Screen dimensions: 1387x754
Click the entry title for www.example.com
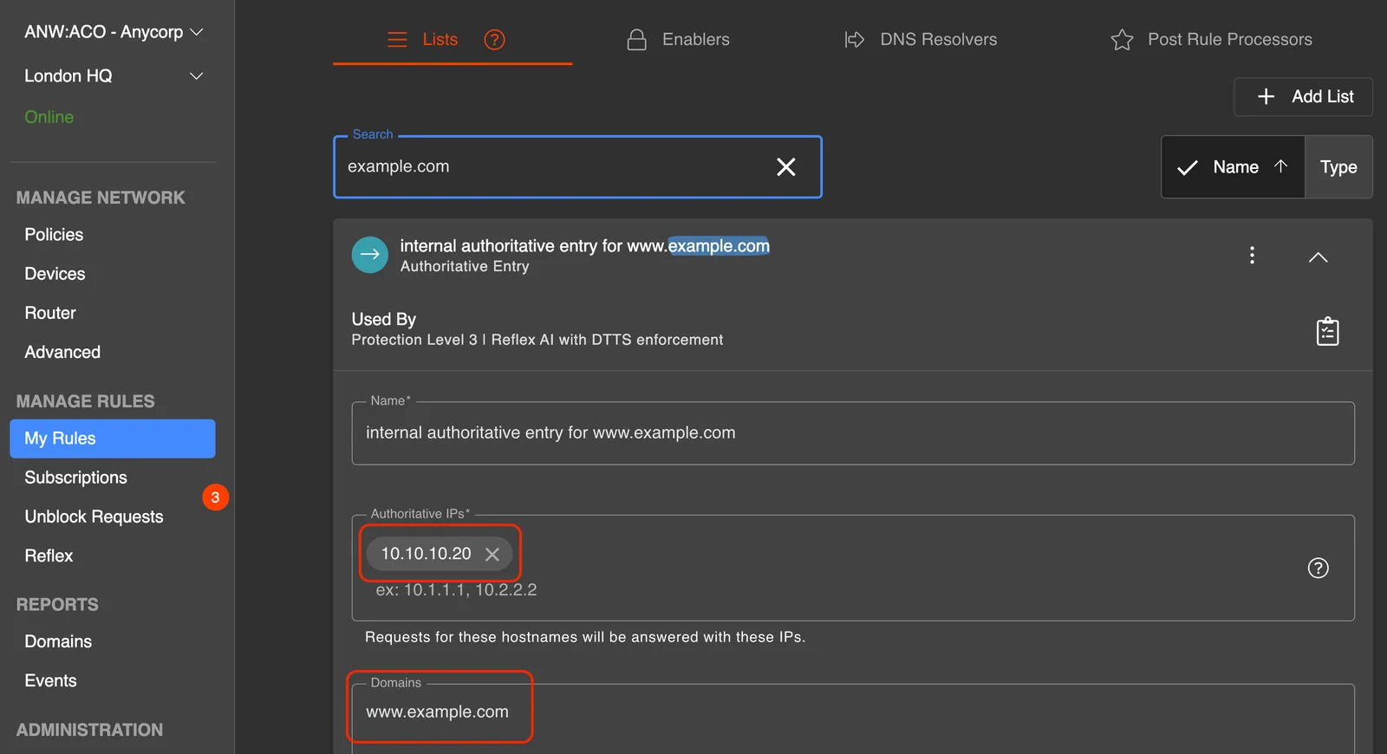coord(585,246)
